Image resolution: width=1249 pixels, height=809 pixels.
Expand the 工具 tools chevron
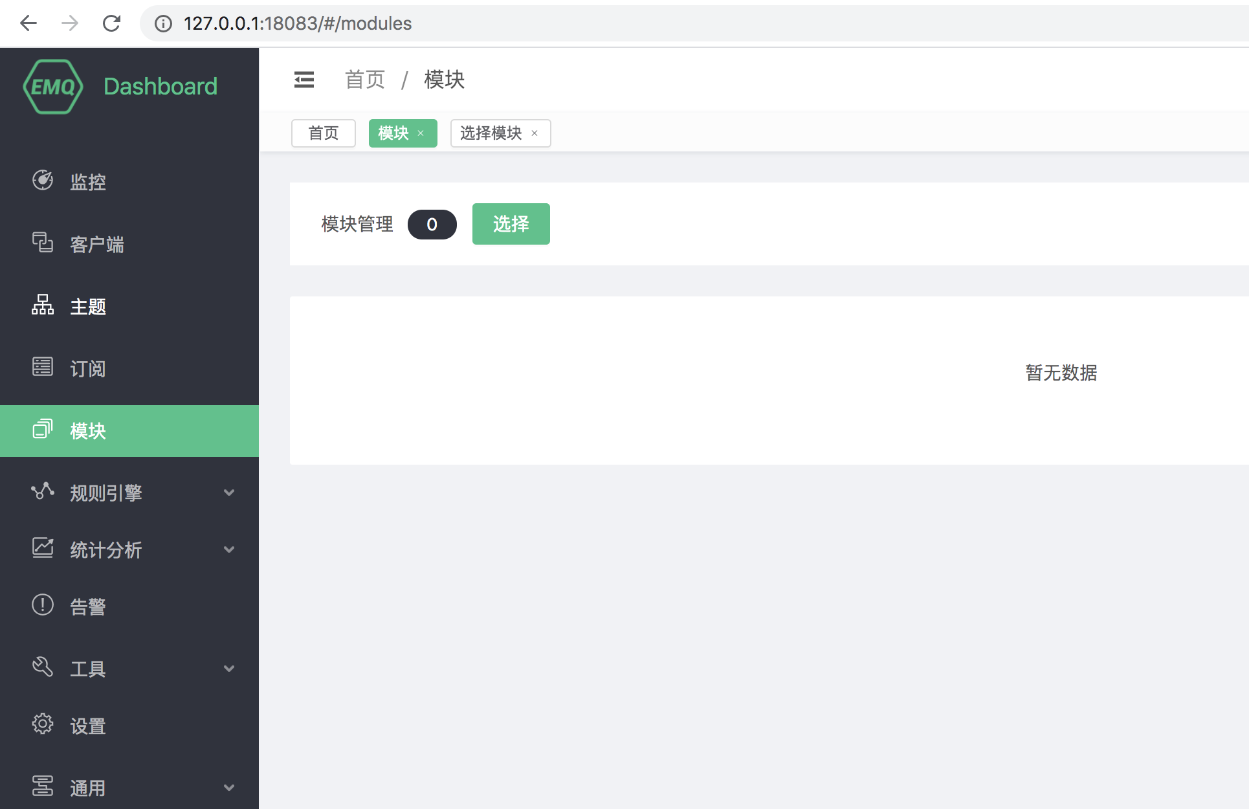click(229, 669)
